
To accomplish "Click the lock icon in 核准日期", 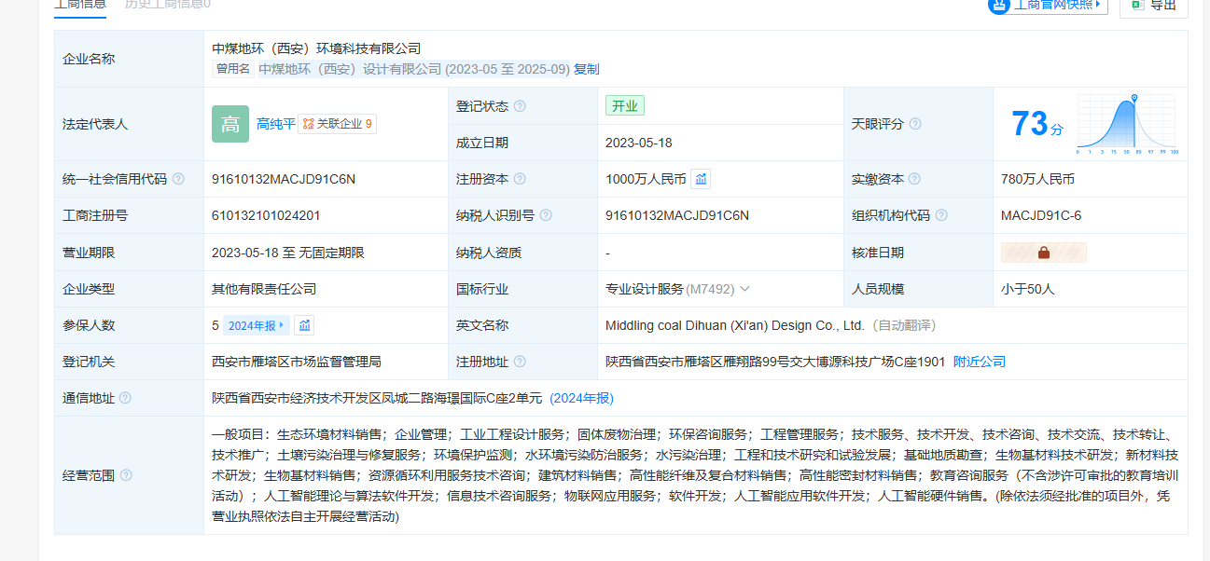I will [1044, 253].
